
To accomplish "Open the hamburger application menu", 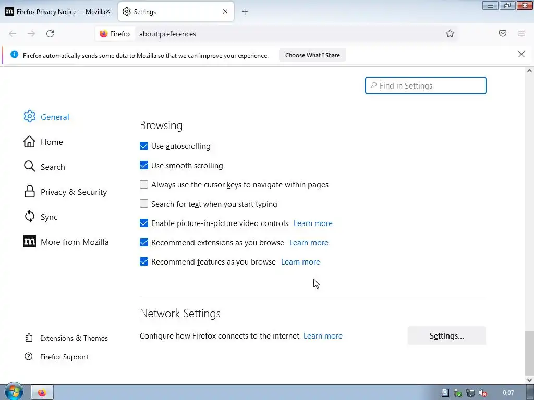I will click(x=521, y=33).
